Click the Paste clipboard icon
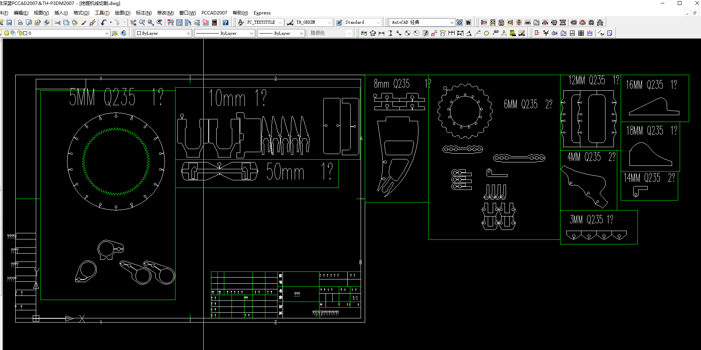This screenshot has width=701, height=350. (75, 22)
